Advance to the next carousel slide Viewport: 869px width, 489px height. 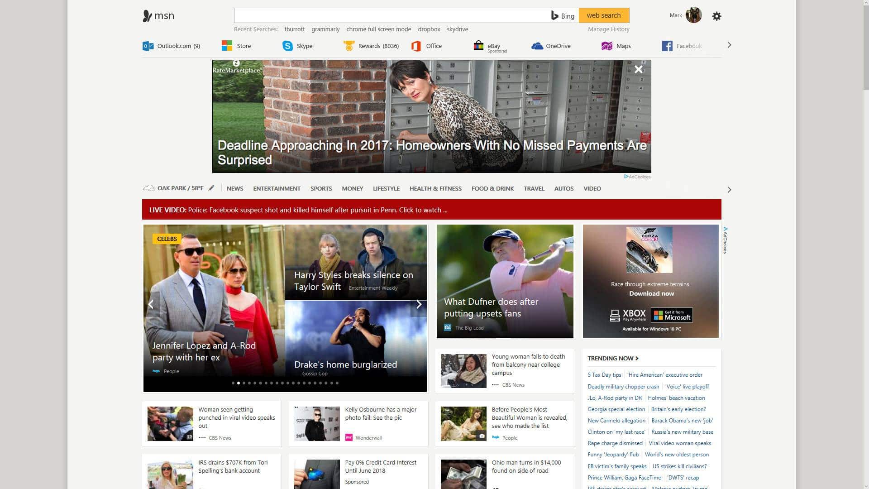(x=419, y=304)
